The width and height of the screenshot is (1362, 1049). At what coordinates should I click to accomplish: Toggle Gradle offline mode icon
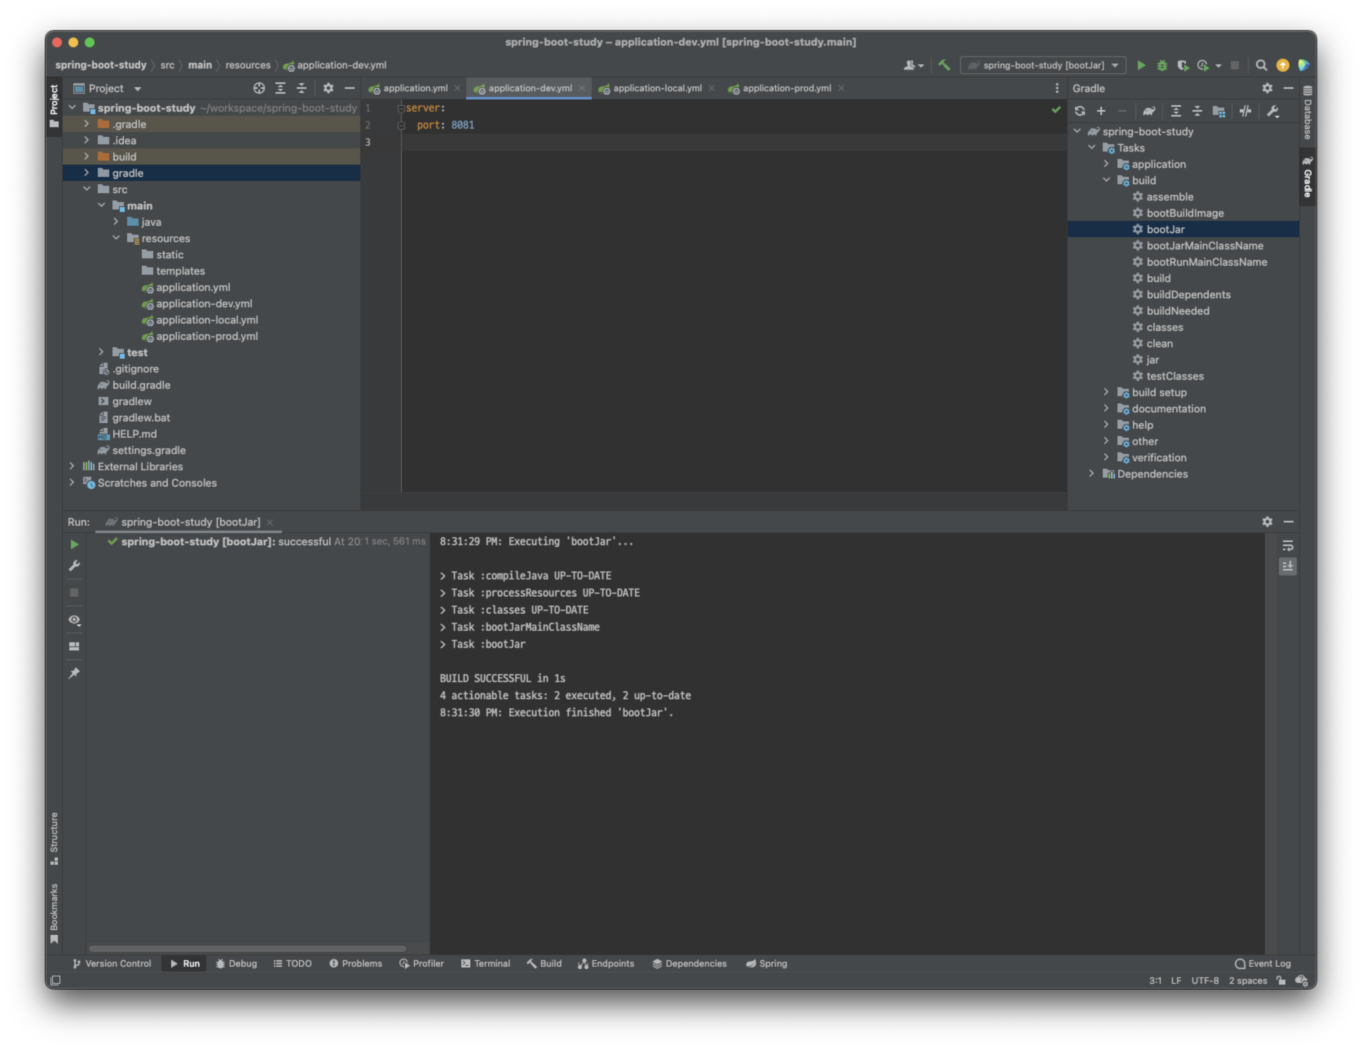pyautogui.click(x=1245, y=111)
